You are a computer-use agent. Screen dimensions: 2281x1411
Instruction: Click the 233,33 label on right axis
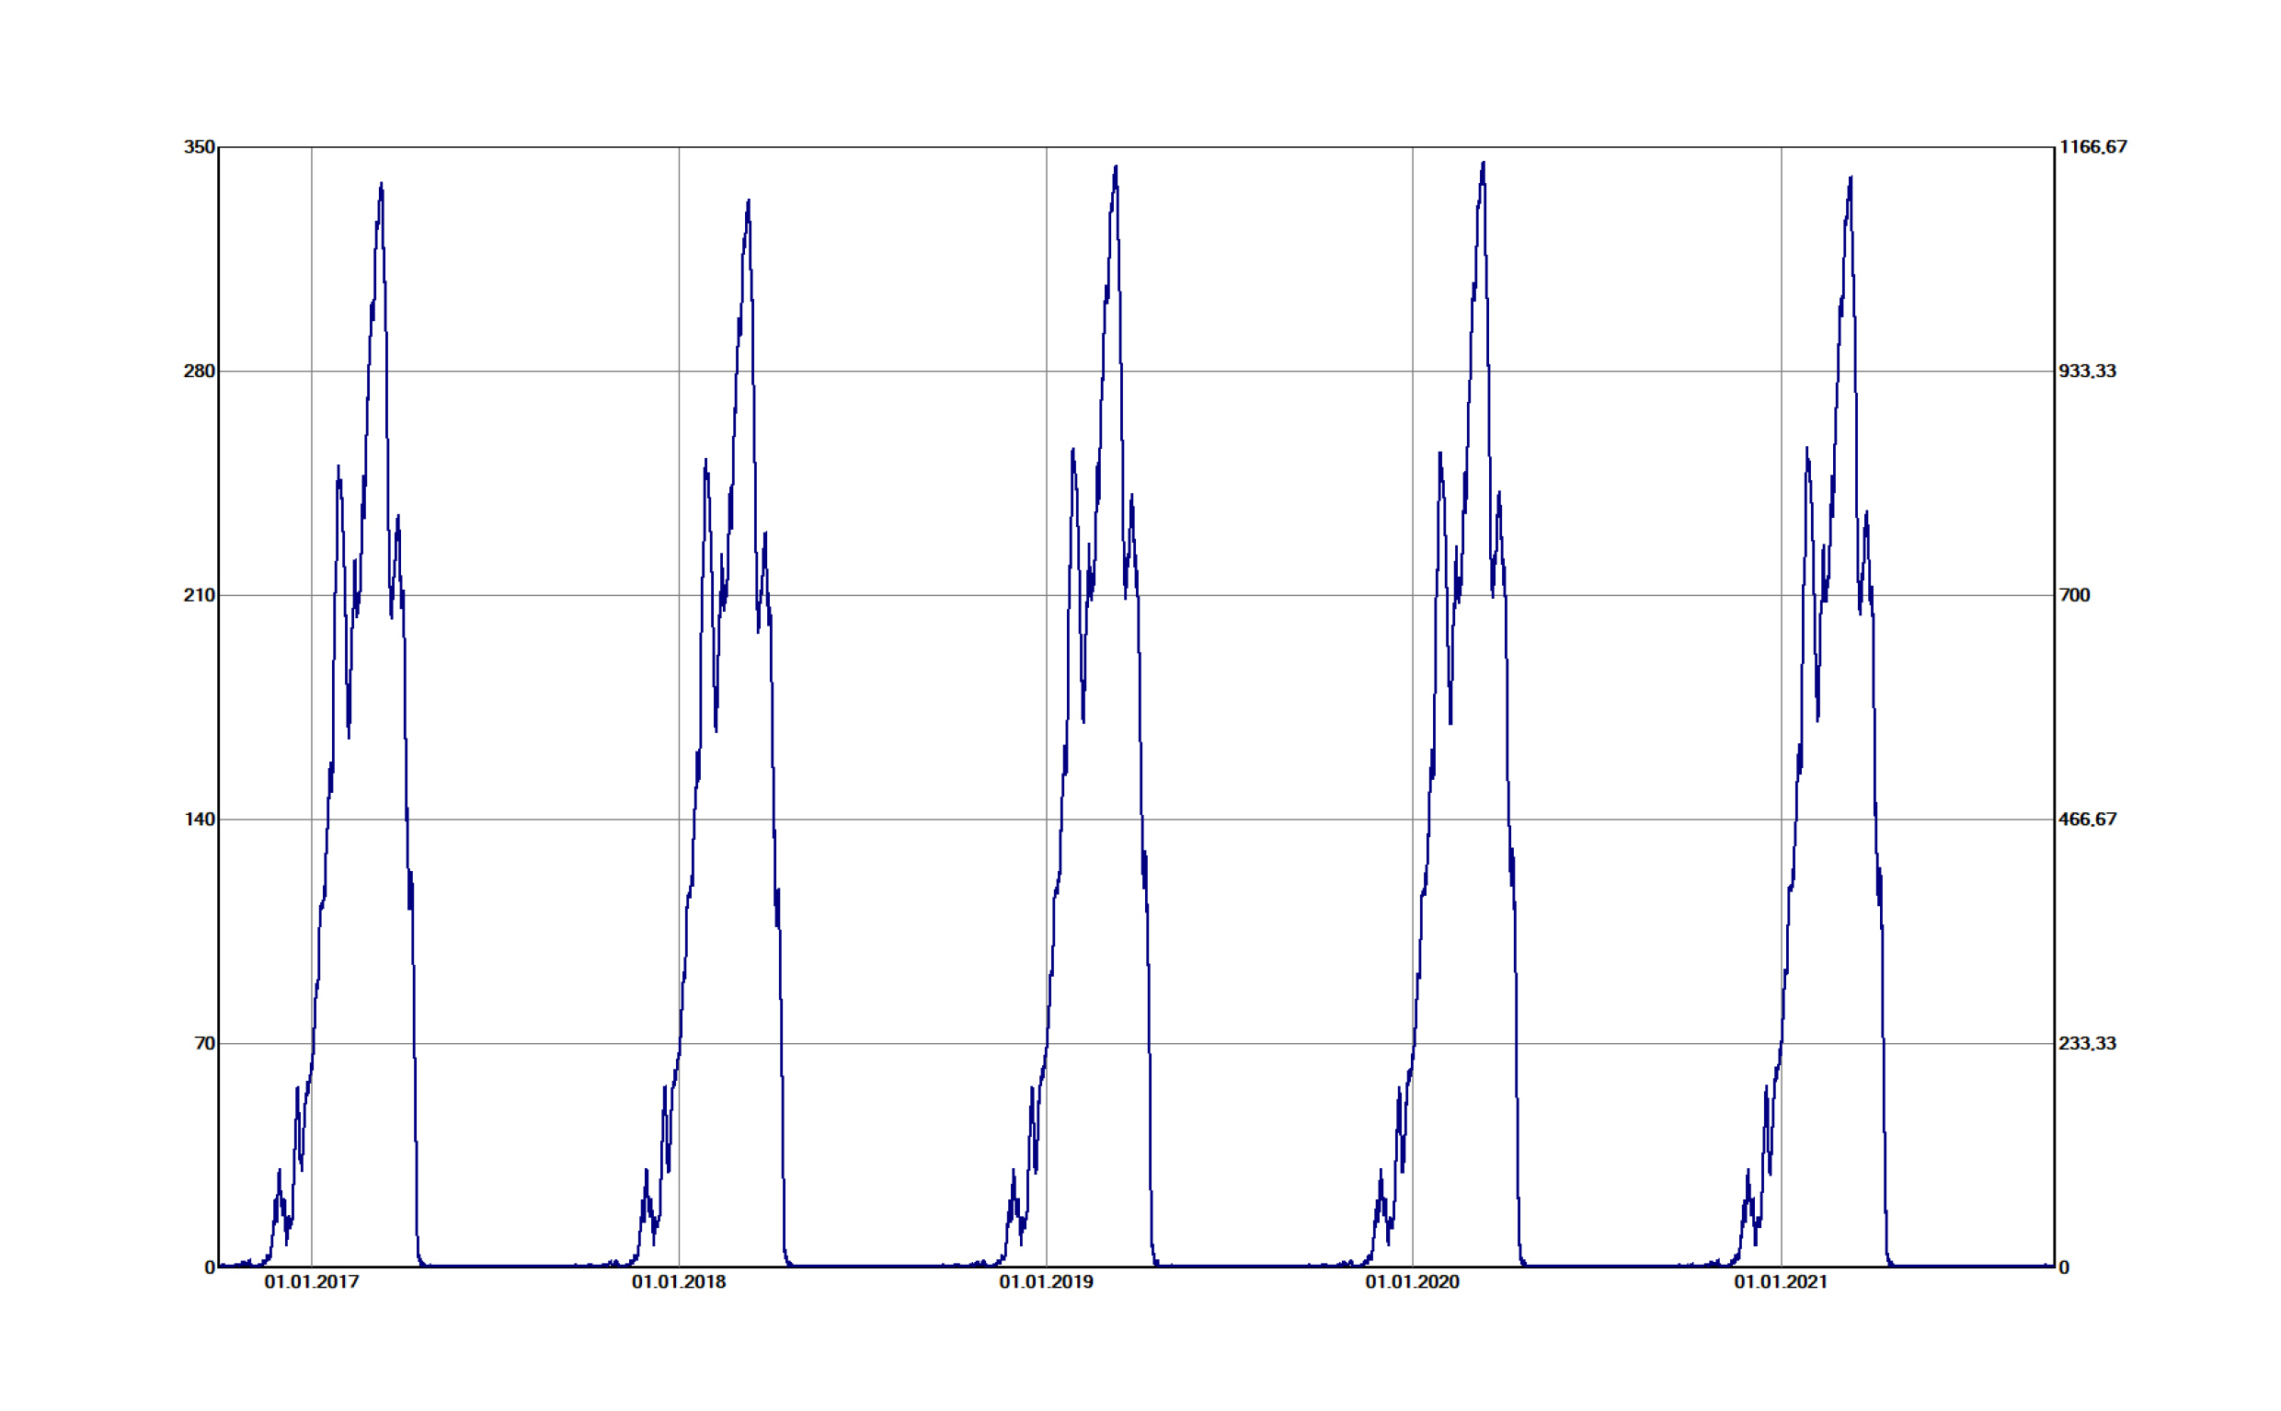[2090, 1045]
